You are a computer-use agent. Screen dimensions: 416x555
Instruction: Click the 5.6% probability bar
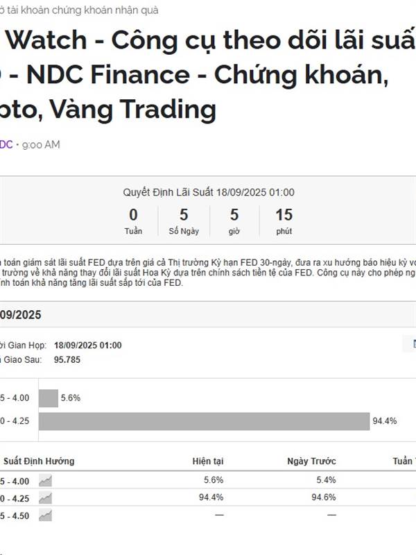(49, 398)
